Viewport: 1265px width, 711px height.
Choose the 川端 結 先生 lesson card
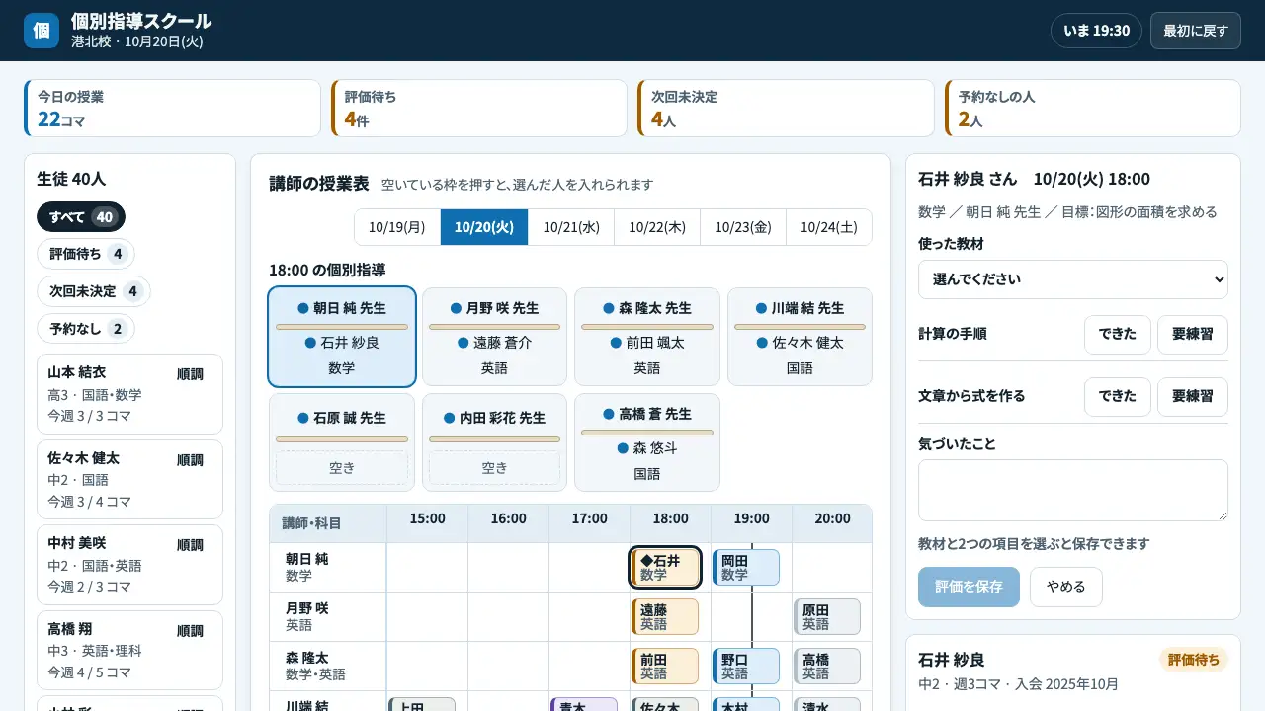coord(800,337)
